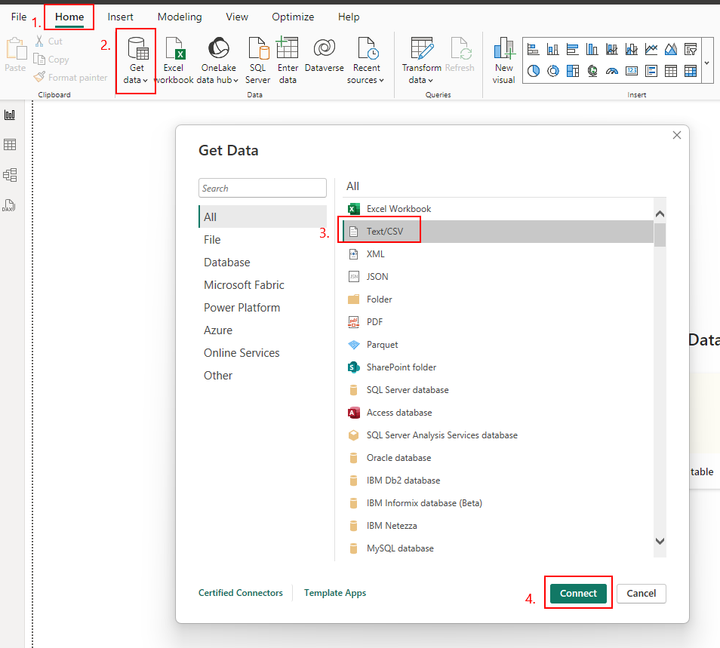Viewport: 720px width, 648px height.
Task: Click the Get Data search box
Action: (263, 188)
